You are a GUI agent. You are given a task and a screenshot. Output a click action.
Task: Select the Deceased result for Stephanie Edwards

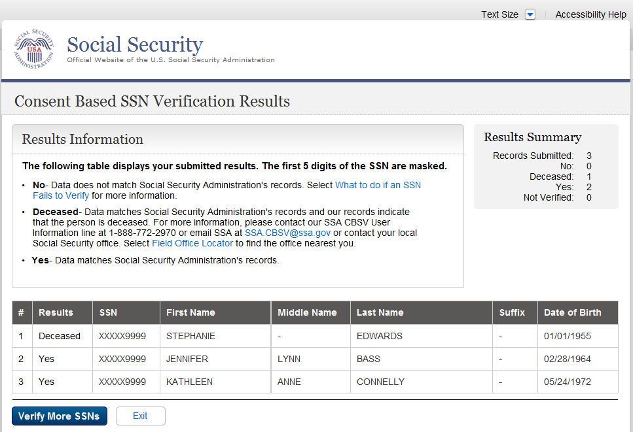pyautogui.click(x=60, y=336)
